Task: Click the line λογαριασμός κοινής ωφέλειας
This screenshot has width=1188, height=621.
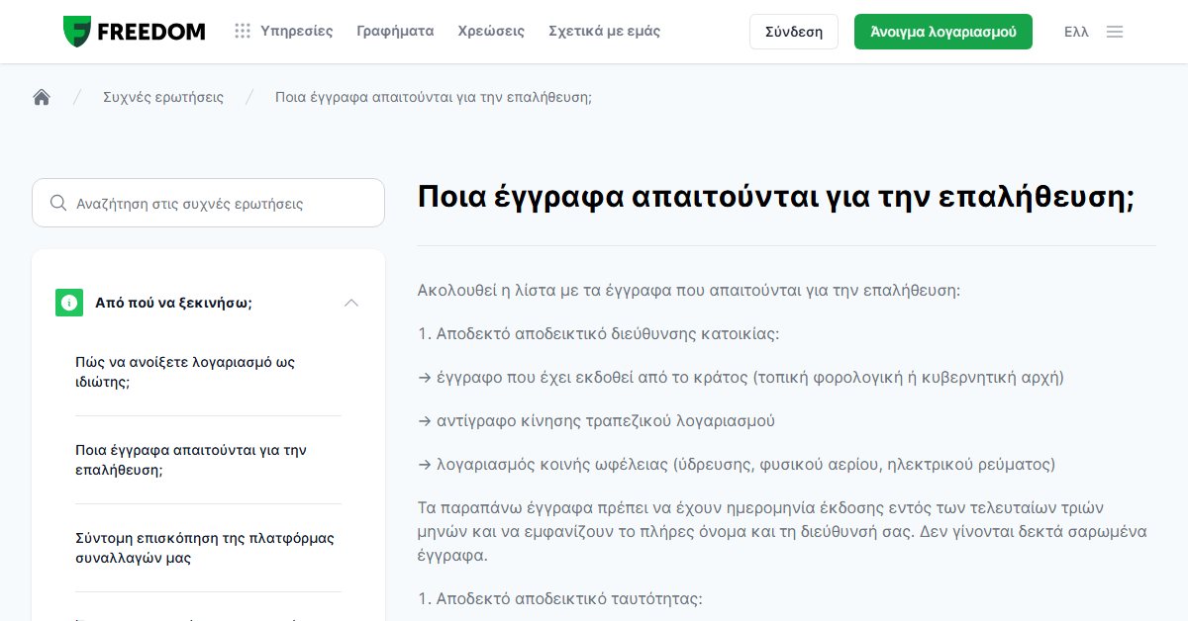Action: (737, 465)
